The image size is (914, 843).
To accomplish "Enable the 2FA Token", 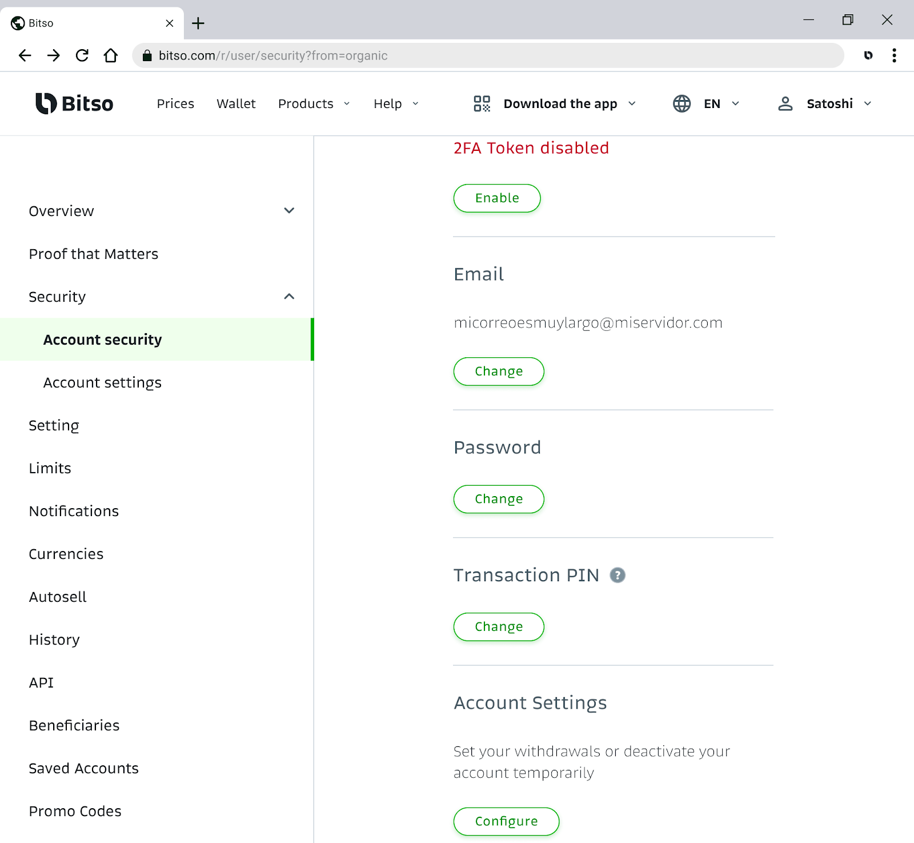I will tap(496, 198).
